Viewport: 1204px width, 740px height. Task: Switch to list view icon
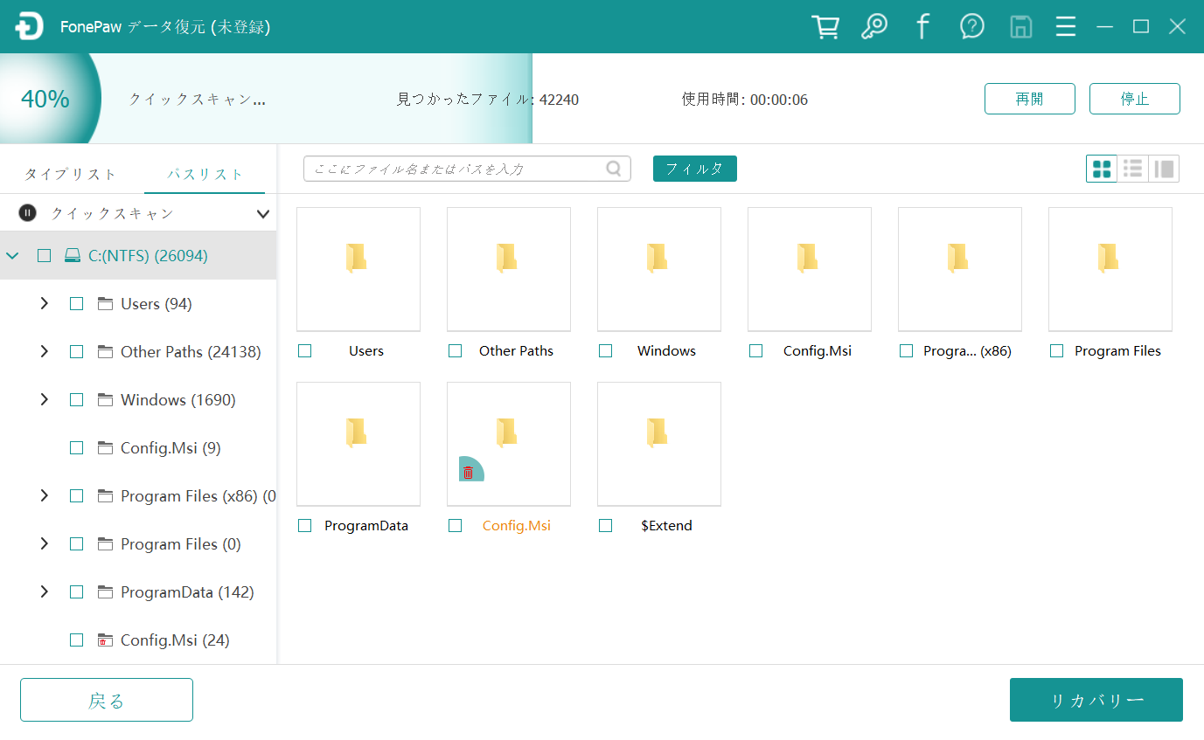click(1133, 169)
